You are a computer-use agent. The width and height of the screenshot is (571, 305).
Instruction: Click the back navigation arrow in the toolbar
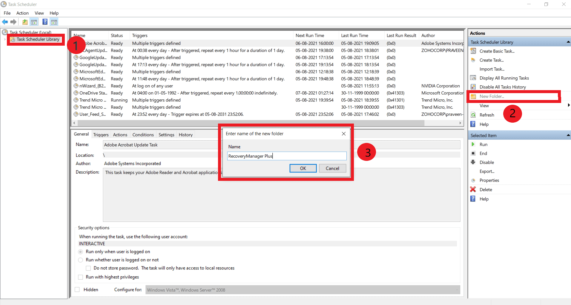point(5,21)
